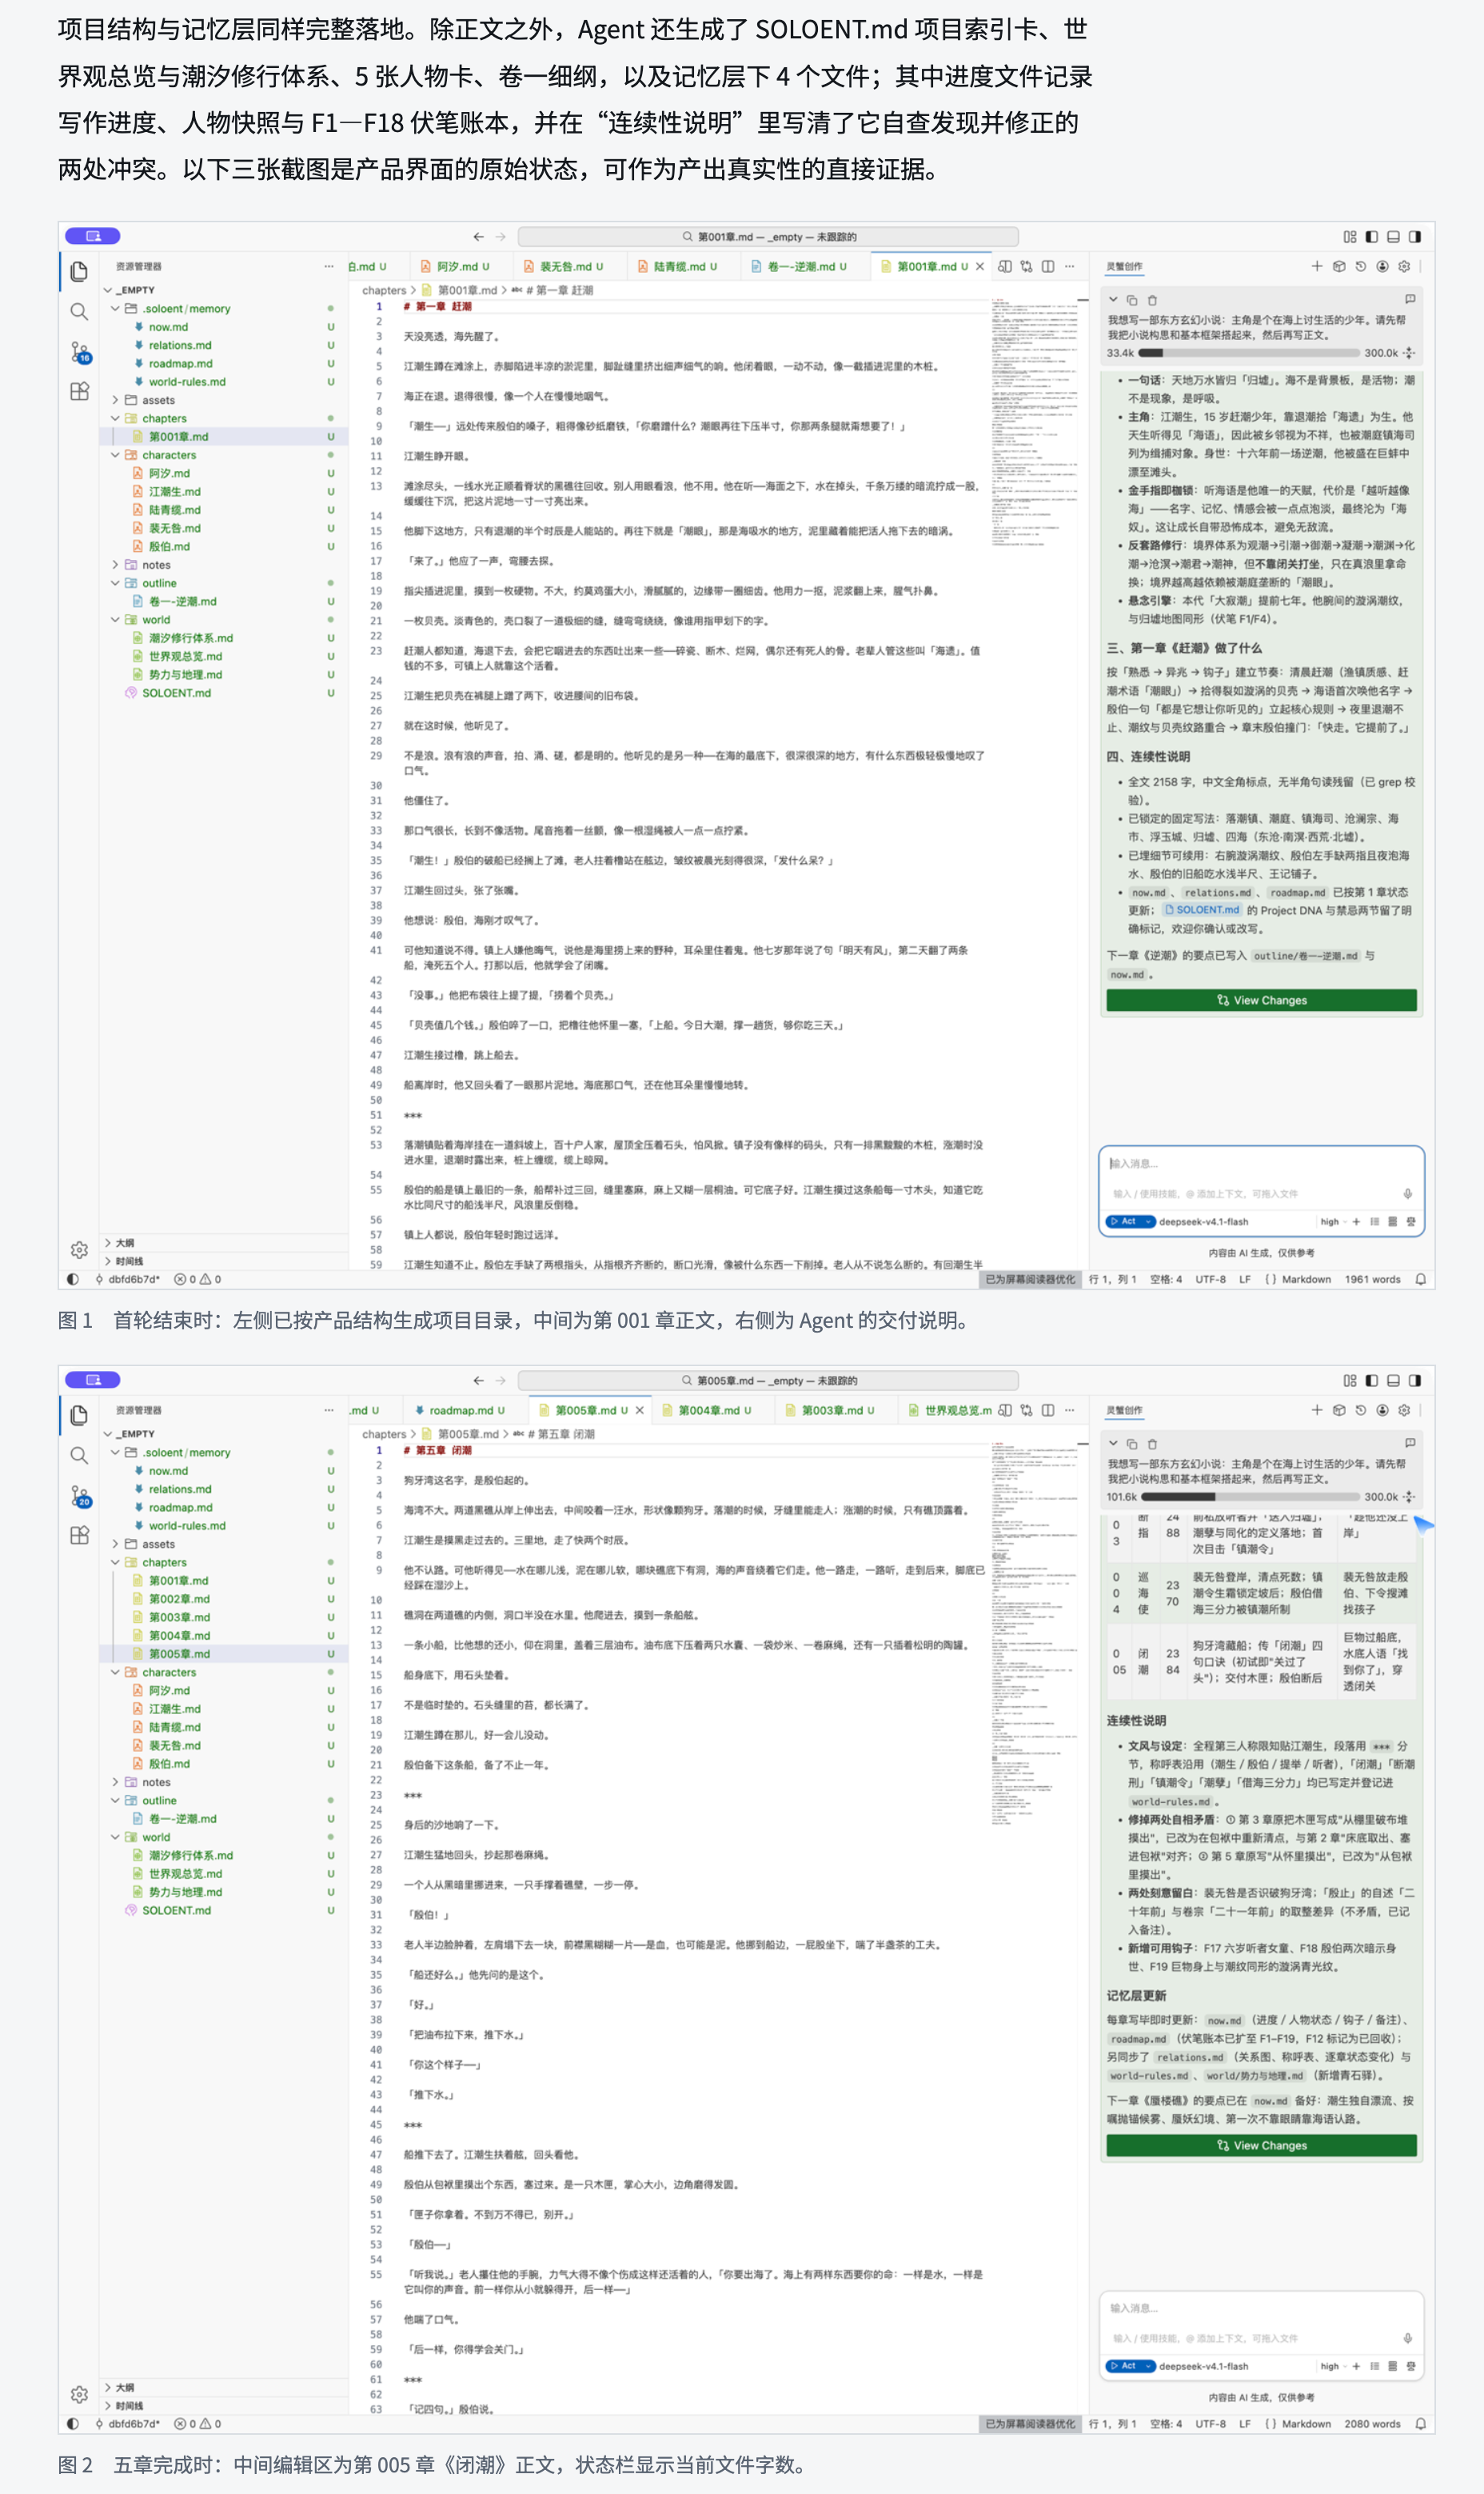Open Explorer files icon in Figure 1 screenshot
The image size is (1484, 2494).
tap(79, 271)
